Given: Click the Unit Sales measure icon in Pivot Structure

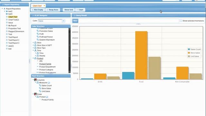Looking at the screenshot, I should coord(40,91).
